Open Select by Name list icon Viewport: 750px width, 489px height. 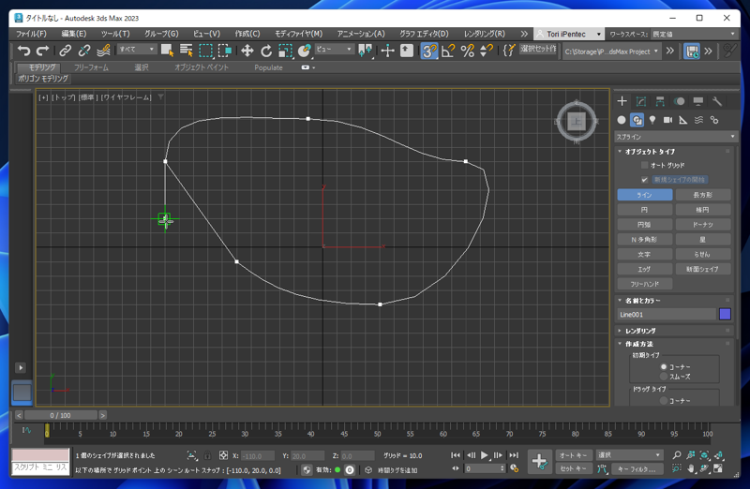click(x=186, y=51)
